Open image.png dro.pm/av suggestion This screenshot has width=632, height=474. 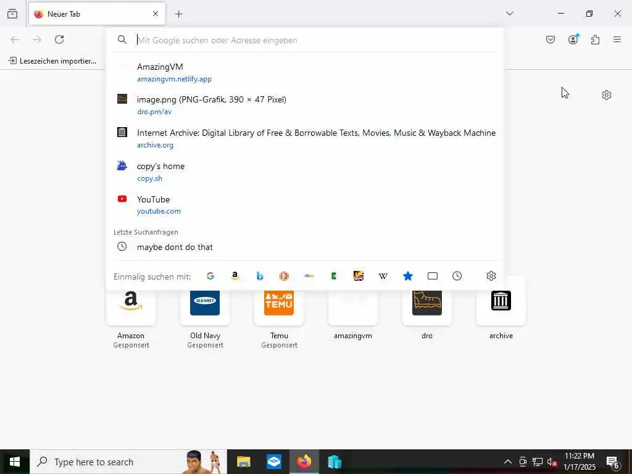tap(306, 105)
